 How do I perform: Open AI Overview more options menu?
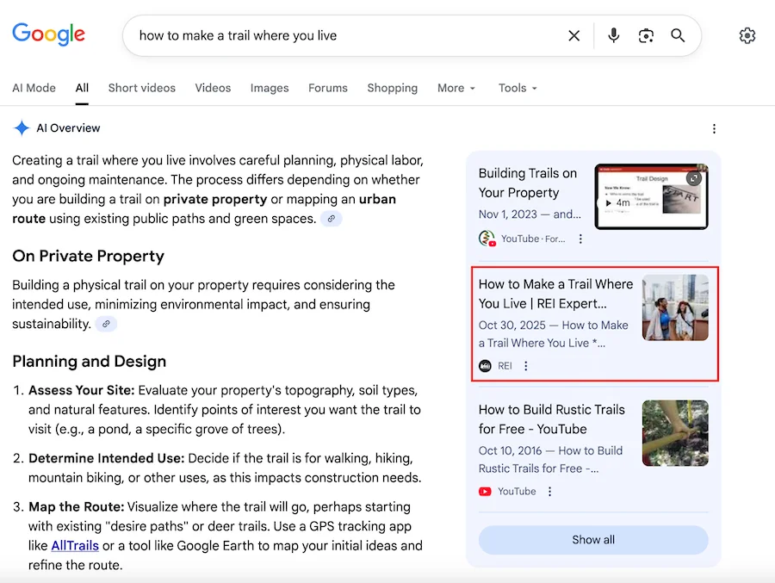pos(714,129)
